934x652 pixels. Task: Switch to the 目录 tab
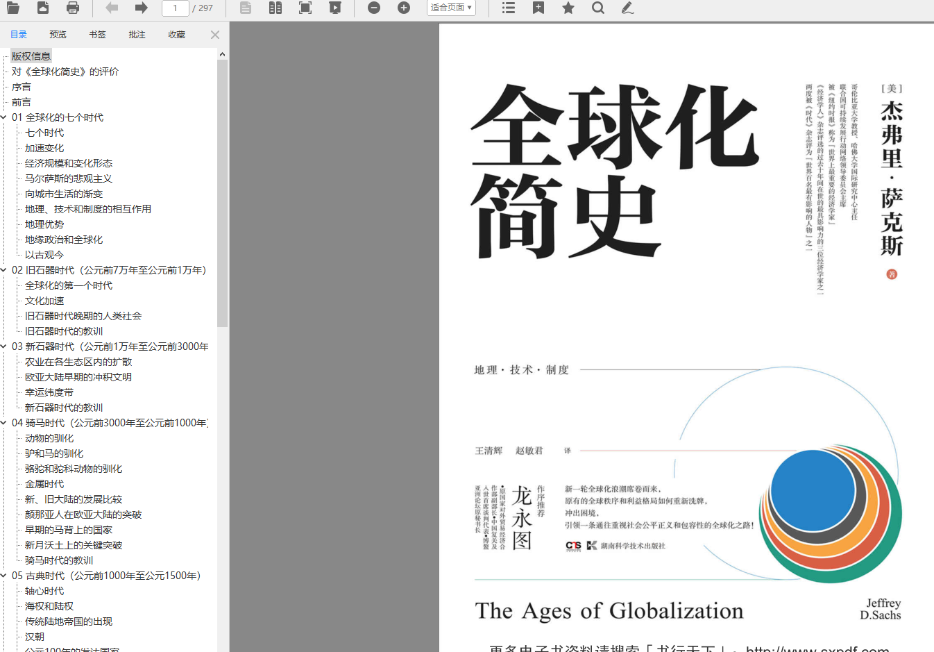click(x=19, y=35)
